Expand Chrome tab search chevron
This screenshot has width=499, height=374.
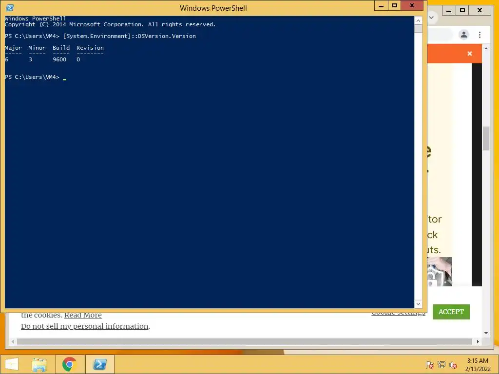(432, 17)
